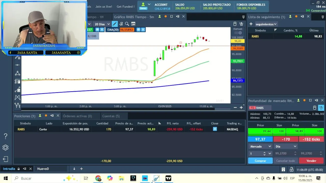Click orange link dot in market depth header
Viewport: 326px width, 183px height.
(304, 100)
